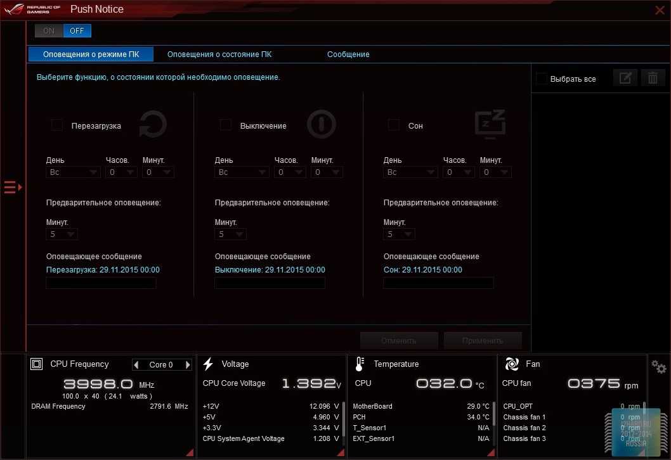671x460 pixels.
Task: Click the Fan panel icon
Action: pos(512,364)
